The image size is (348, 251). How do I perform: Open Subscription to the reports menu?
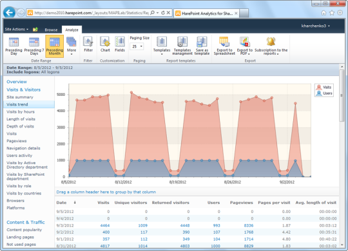271,46
